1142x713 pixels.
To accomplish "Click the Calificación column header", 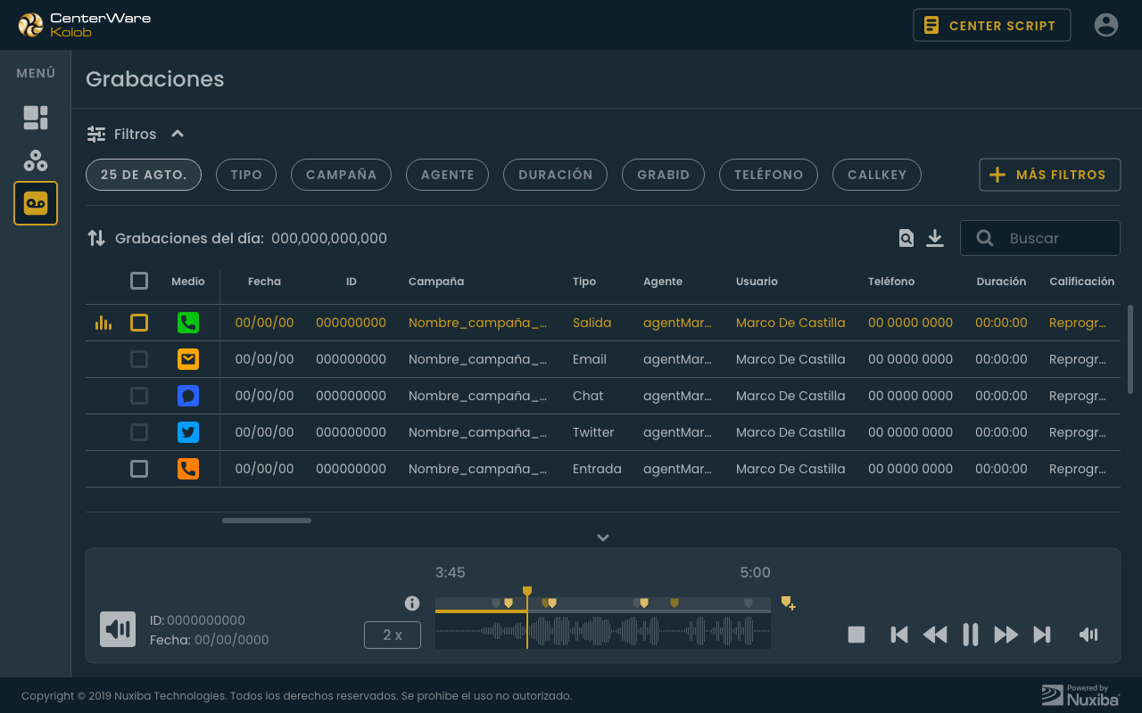I will coord(1081,282).
